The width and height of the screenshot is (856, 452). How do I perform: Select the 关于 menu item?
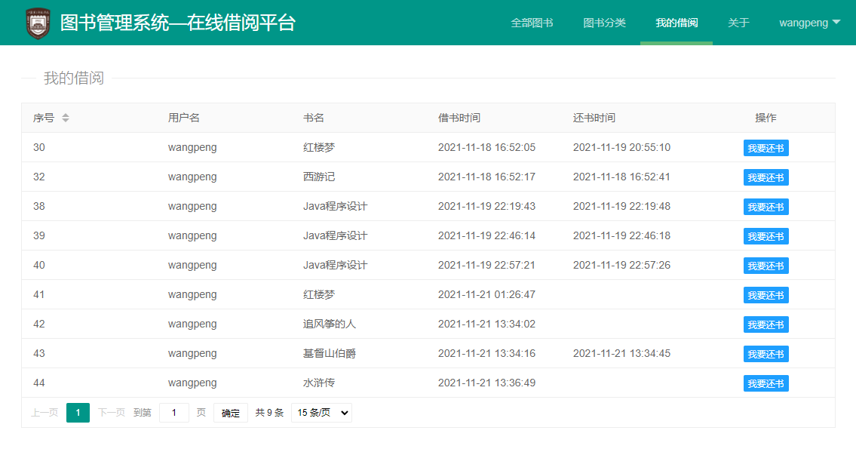[x=738, y=23]
